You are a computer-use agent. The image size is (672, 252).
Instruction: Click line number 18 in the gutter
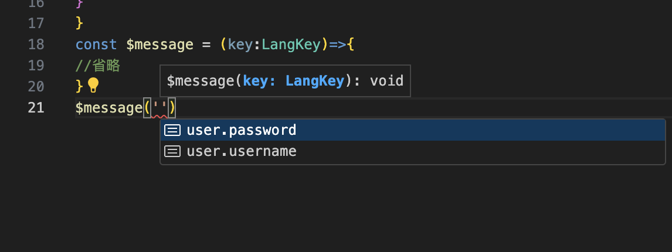pos(36,45)
